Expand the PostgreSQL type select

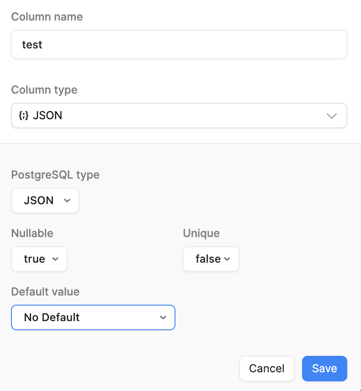point(45,201)
